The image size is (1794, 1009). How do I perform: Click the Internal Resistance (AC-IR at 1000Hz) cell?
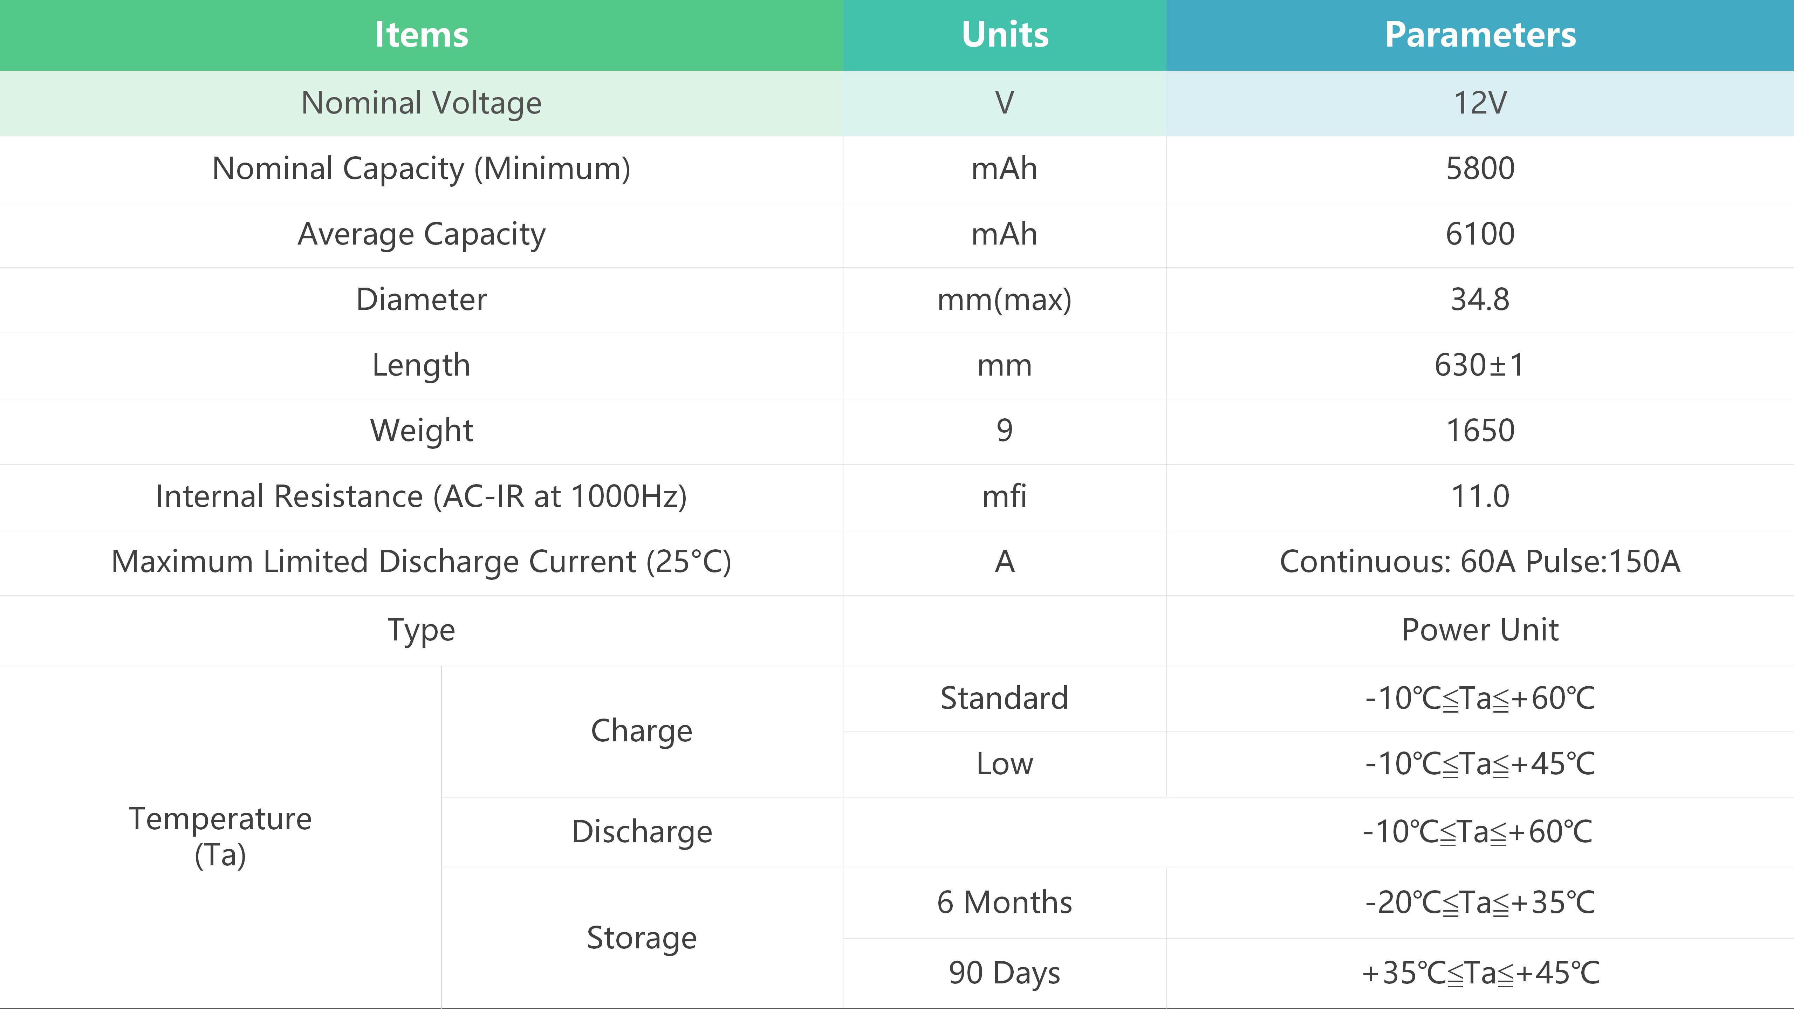point(421,496)
